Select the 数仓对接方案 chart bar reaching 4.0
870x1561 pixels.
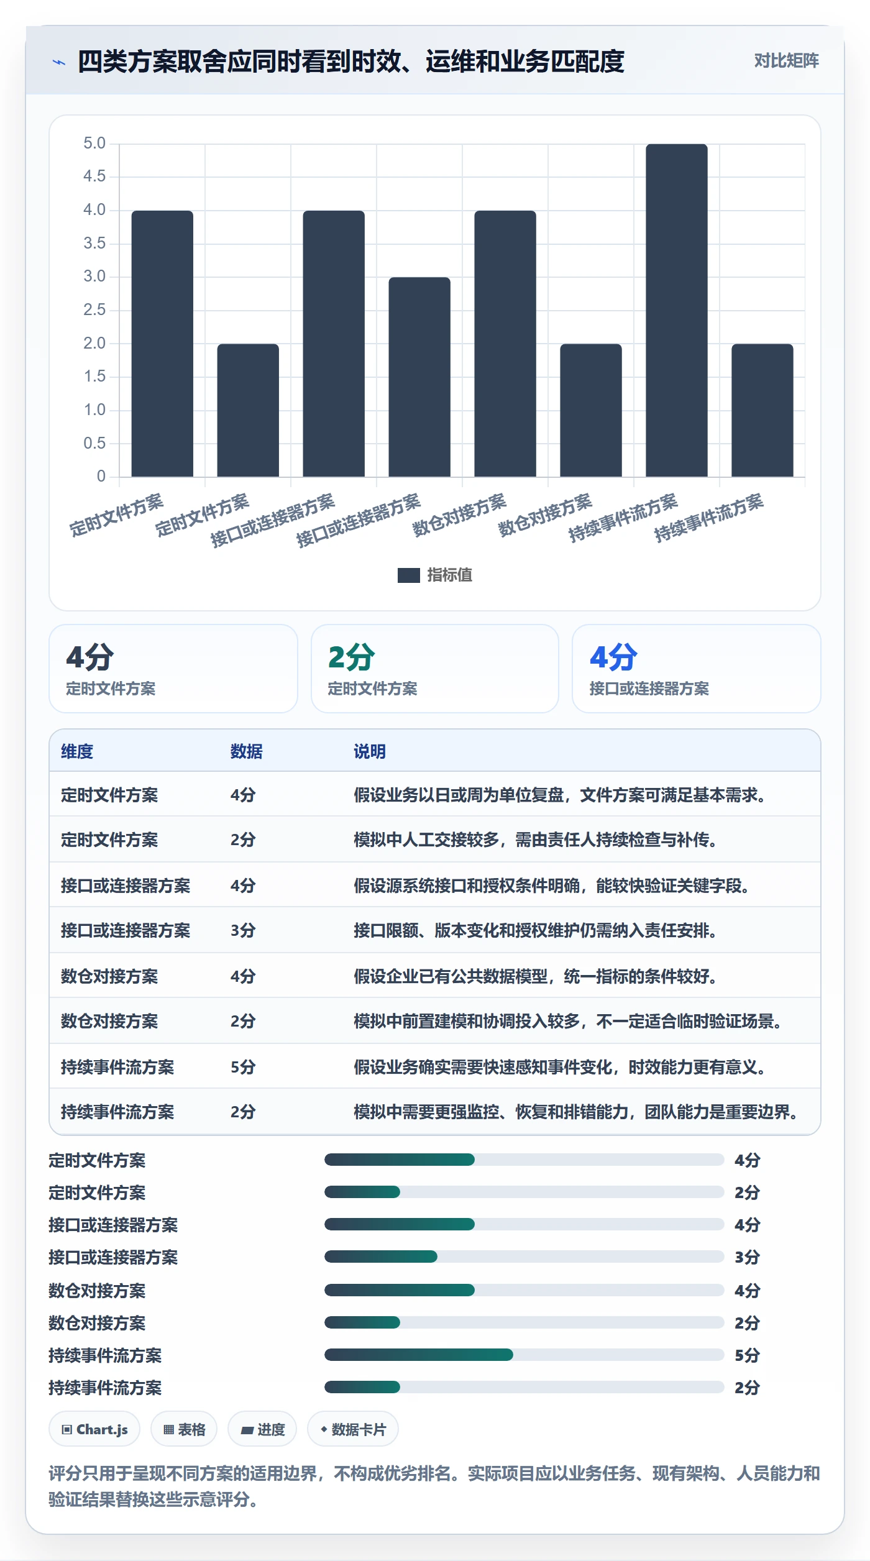(x=505, y=344)
